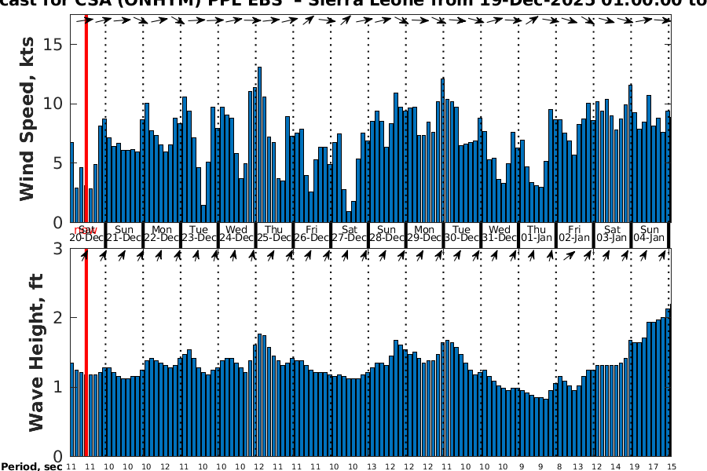Click the red current-time line in wave chart
The image size is (707, 471).
[x=86, y=353]
